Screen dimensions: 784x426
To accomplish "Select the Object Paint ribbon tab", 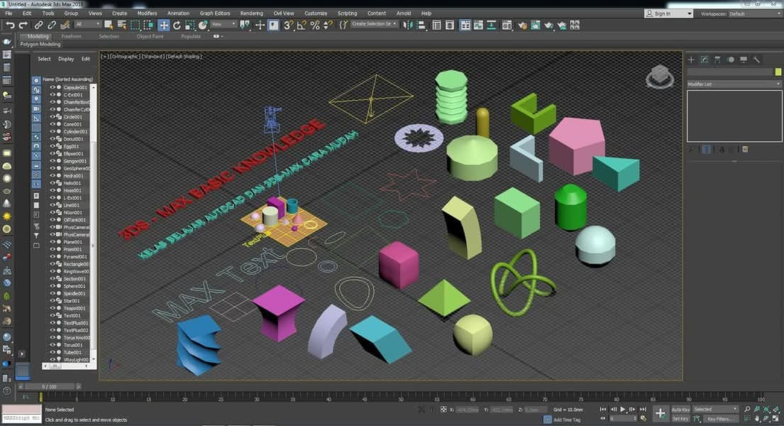I will pyautogui.click(x=150, y=36).
